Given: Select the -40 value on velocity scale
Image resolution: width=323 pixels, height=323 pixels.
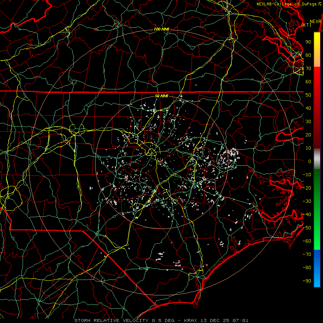Looking at the screenshot, I should pos(307,215).
